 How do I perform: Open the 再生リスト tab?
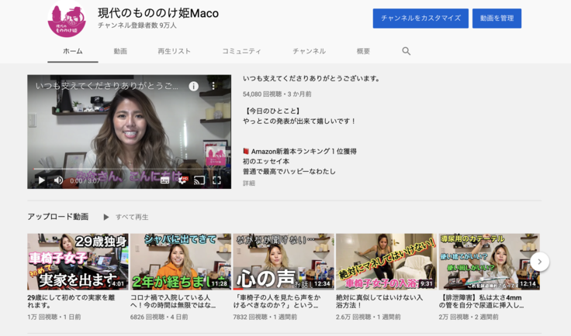[174, 51]
